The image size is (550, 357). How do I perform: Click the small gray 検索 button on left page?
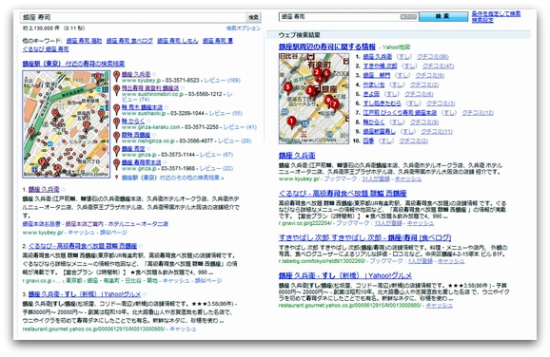point(253,17)
